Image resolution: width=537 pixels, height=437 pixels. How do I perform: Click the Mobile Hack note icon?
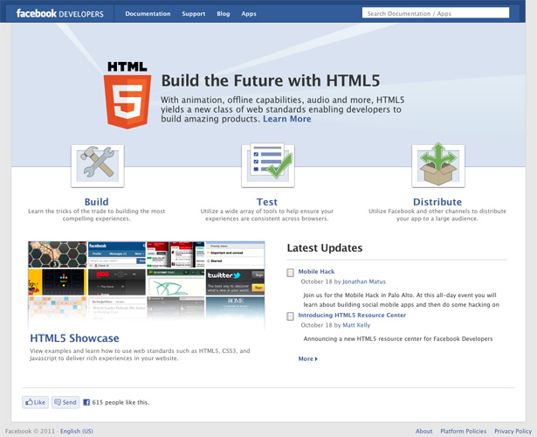click(290, 273)
